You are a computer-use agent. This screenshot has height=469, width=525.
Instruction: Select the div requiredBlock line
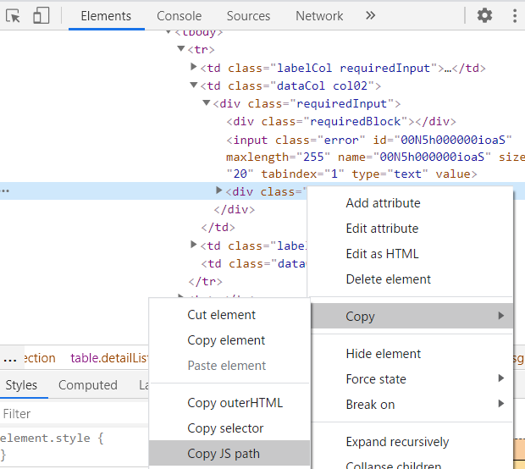[341, 121]
